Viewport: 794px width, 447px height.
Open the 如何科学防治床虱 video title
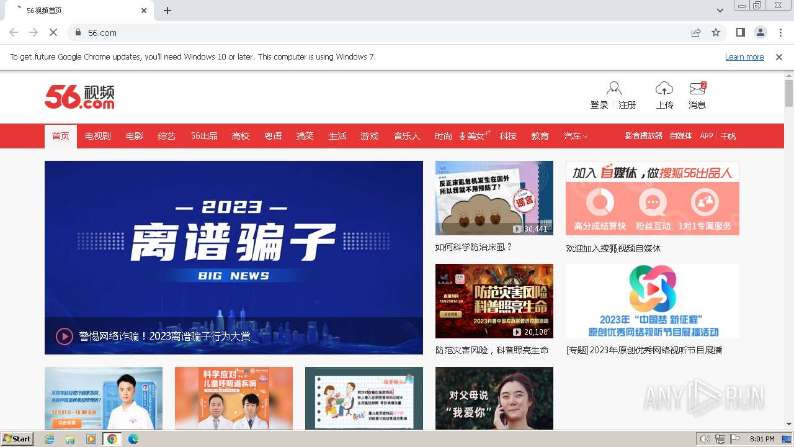[474, 247]
